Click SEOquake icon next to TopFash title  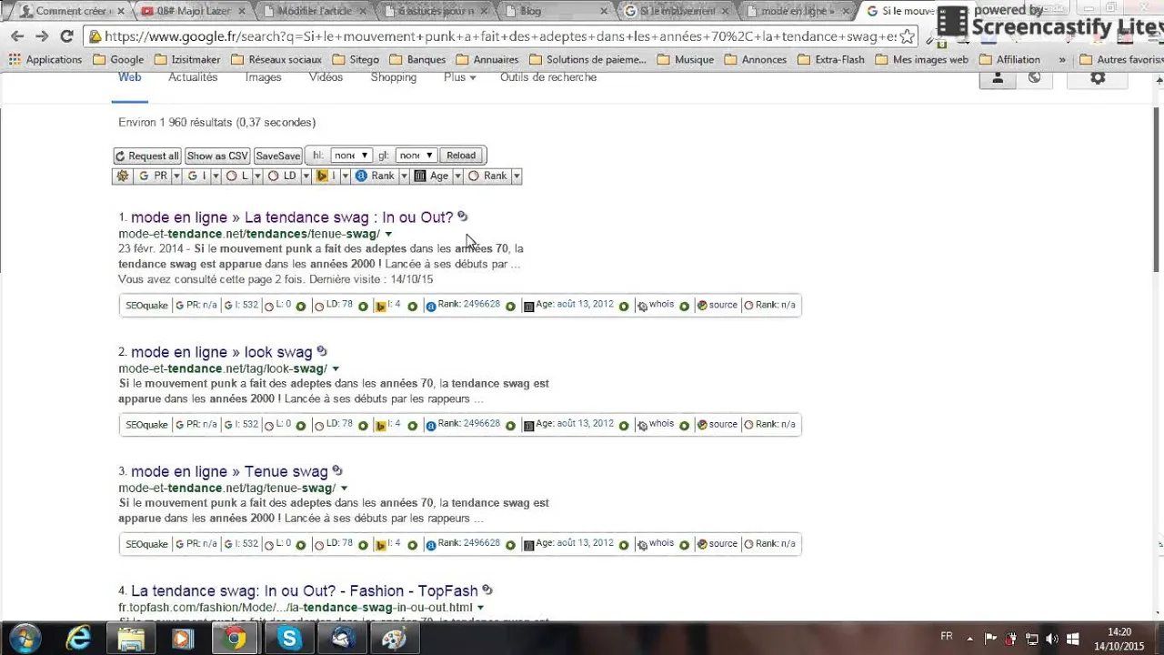(487, 589)
